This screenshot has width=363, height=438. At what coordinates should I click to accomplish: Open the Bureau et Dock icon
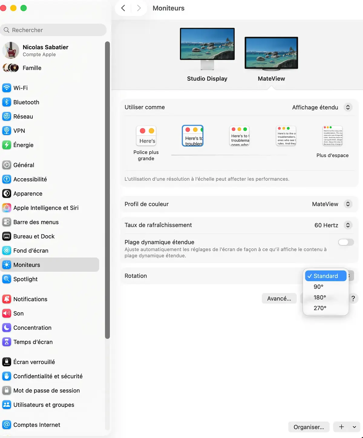click(7, 236)
